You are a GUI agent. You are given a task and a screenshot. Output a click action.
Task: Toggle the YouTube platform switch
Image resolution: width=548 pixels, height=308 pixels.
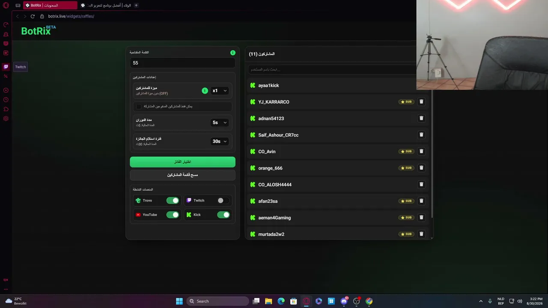(173, 215)
